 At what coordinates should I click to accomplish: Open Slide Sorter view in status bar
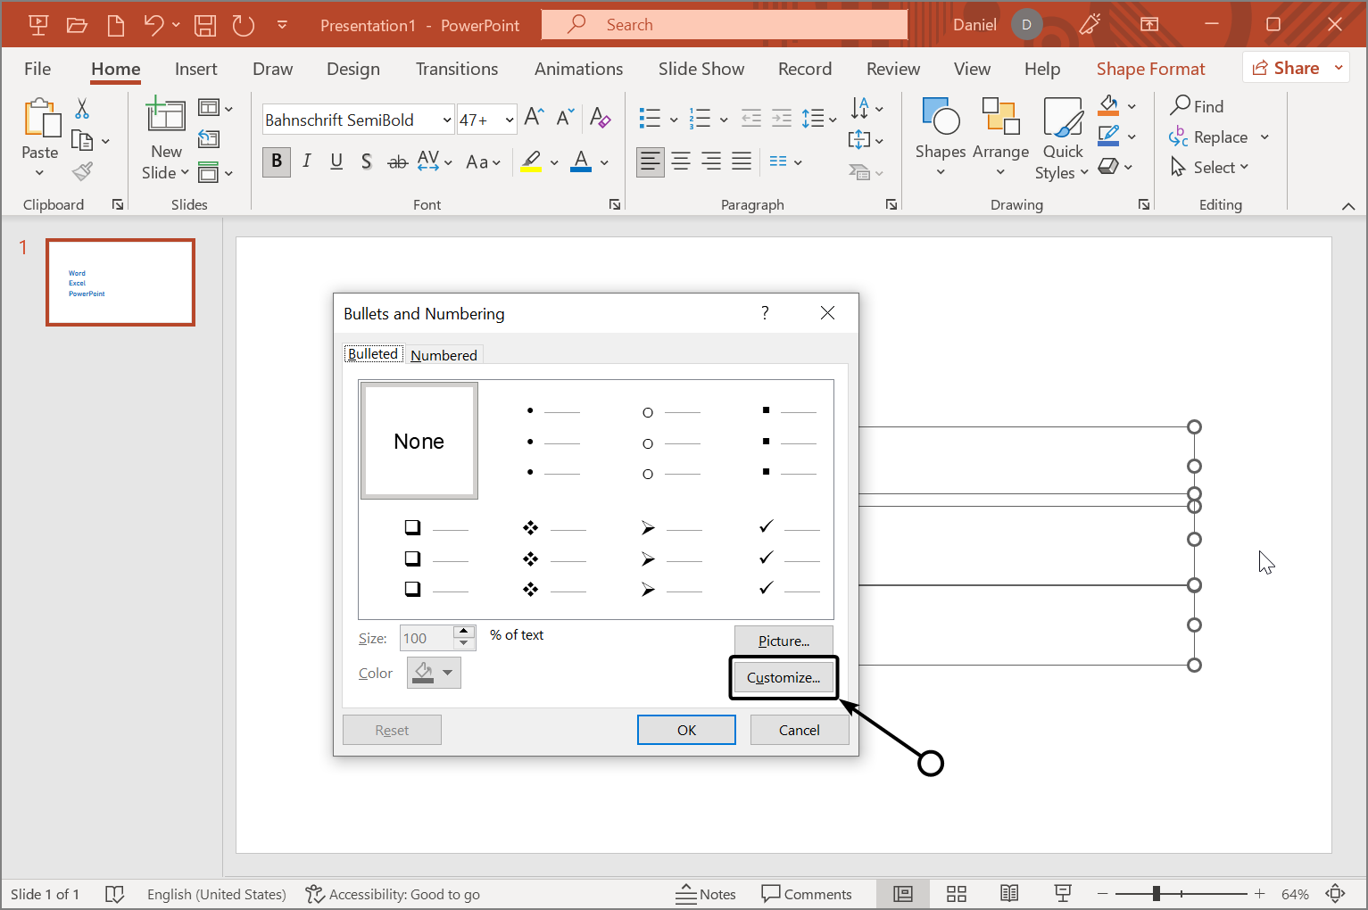[957, 894]
